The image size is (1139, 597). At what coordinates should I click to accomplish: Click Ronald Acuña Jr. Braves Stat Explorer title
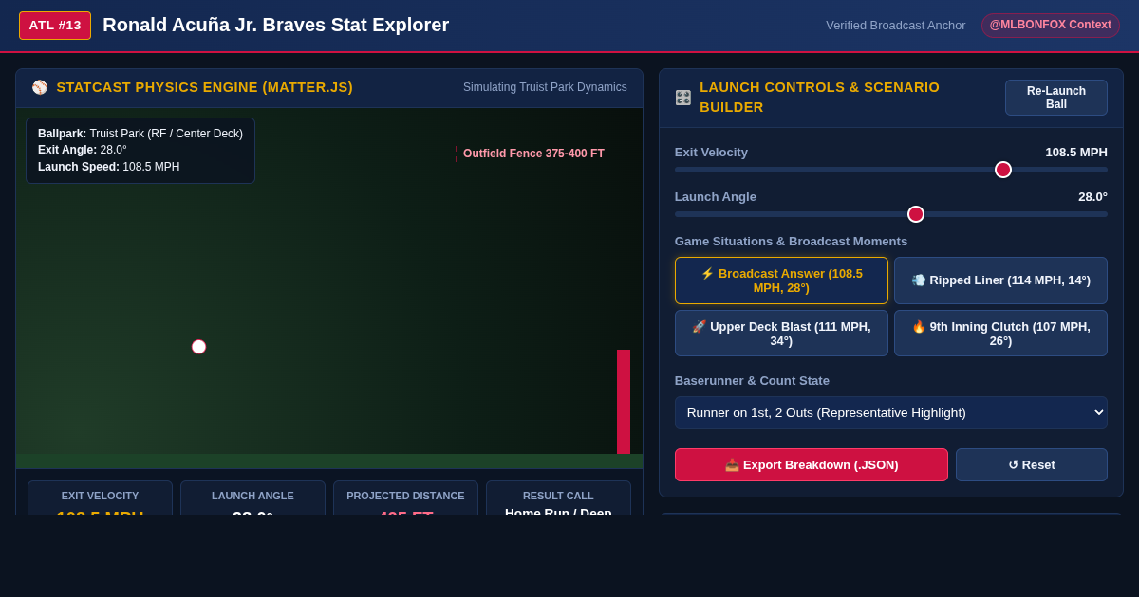(276, 26)
